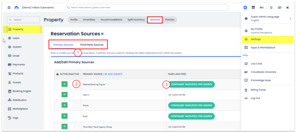296x132 pixels.
Task: Open Distribution in the sidebar
Action: point(19,100)
